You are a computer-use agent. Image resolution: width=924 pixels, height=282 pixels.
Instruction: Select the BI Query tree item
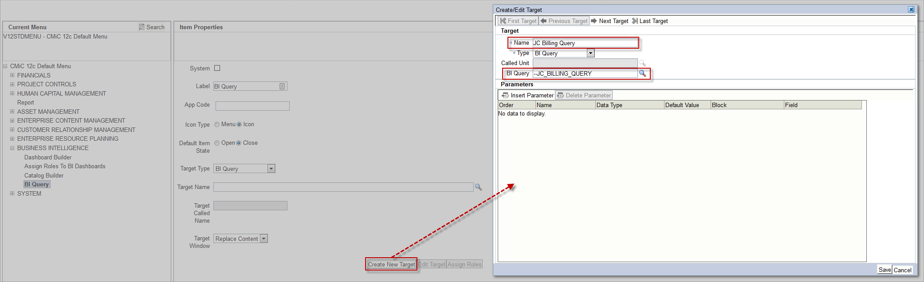[x=36, y=184]
